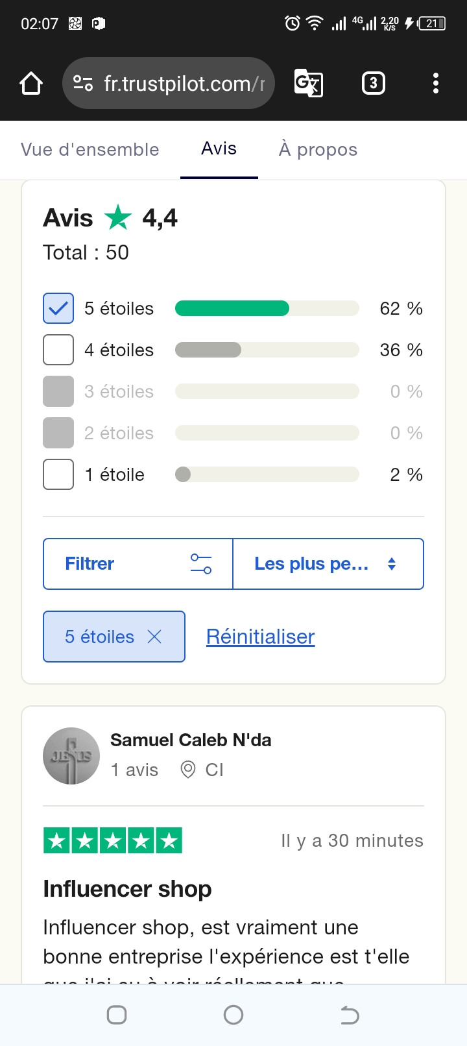Tap Samuel Caleb N'da's avatar thumbnail
The width and height of the screenshot is (467, 1046).
[71, 756]
